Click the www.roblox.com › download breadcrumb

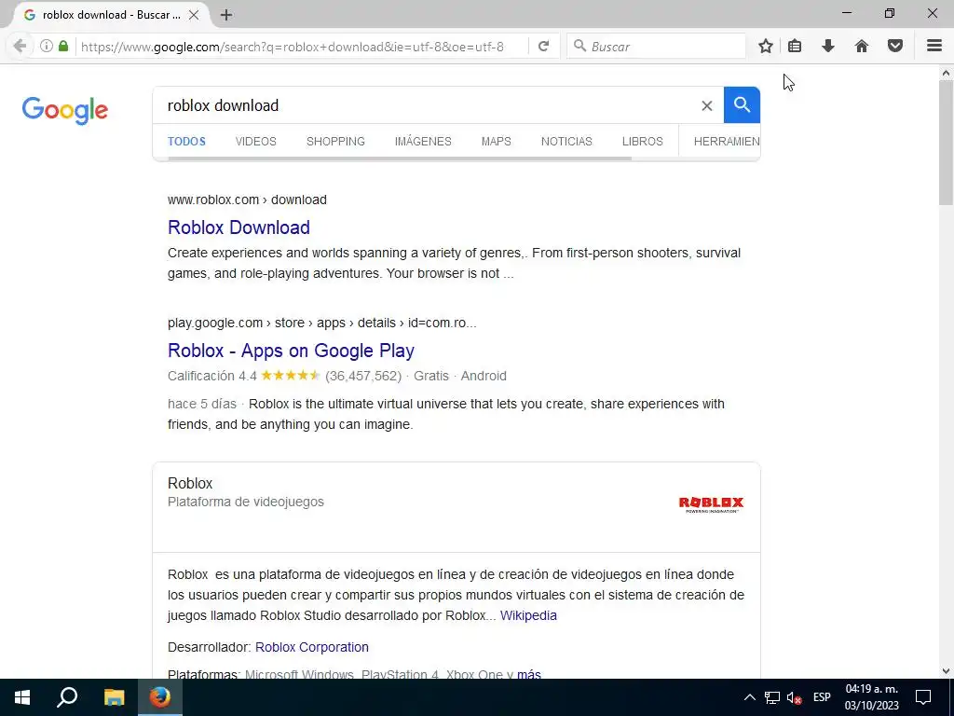tap(247, 200)
